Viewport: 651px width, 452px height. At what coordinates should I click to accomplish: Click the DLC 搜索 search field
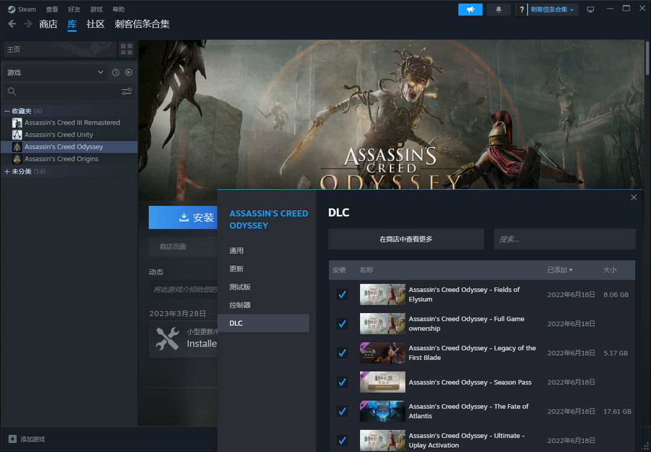[564, 239]
